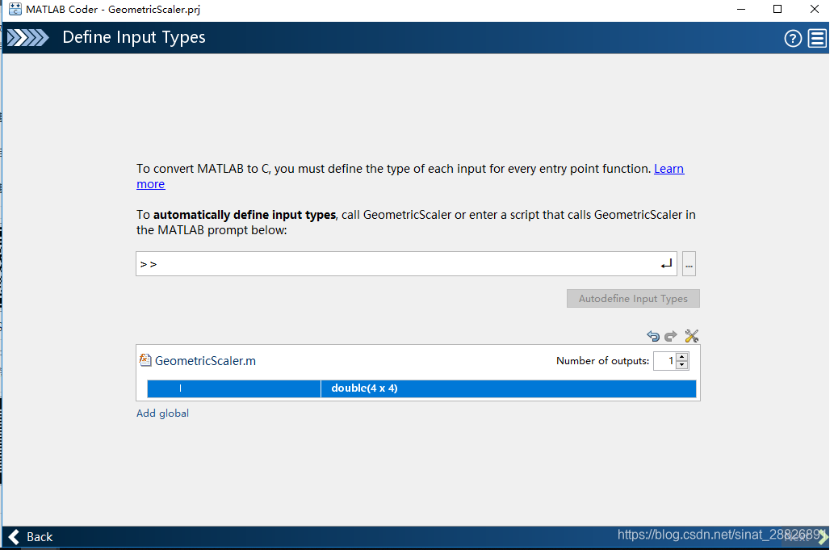This screenshot has width=834, height=550.
Task: Select the input name cell labeled I
Action: click(234, 388)
